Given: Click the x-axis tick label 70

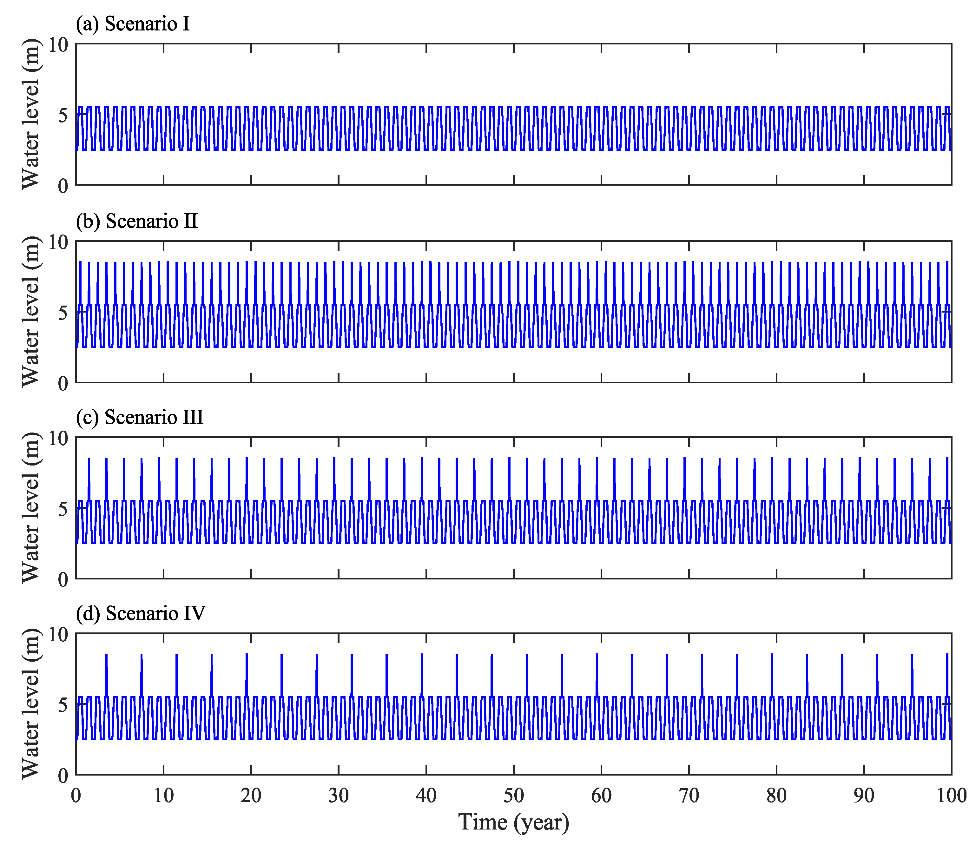Looking at the screenshot, I should pyautogui.click(x=689, y=796).
